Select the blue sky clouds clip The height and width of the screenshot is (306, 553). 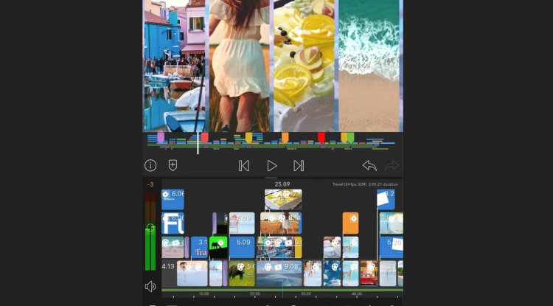(332, 274)
